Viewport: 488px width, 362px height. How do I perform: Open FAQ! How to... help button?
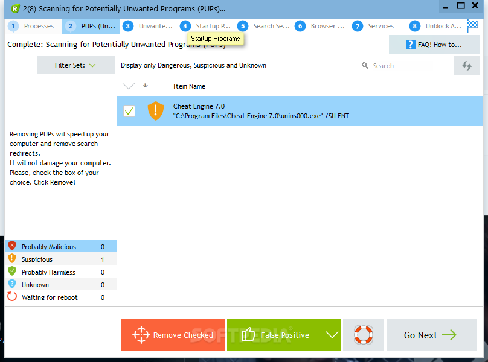tap(434, 45)
